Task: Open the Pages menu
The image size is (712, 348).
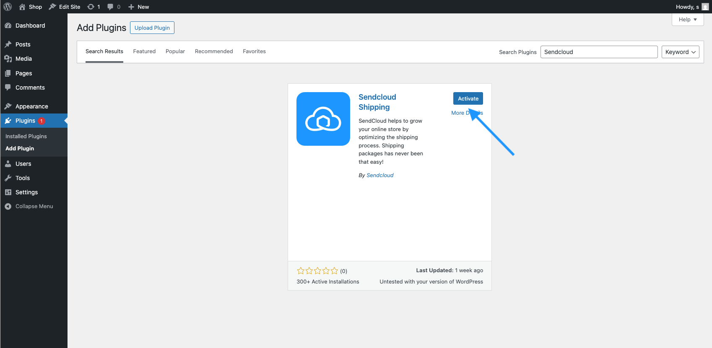Action: click(x=24, y=73)
